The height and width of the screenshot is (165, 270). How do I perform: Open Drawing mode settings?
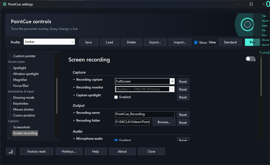24,98
